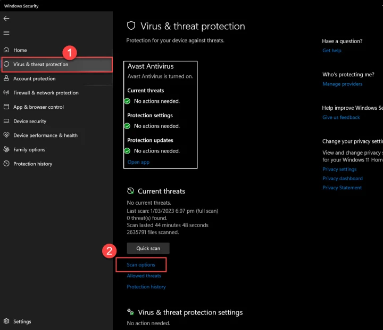The image size is (383, 330).
Task: Open Privacy settings link
Action: 339,169
